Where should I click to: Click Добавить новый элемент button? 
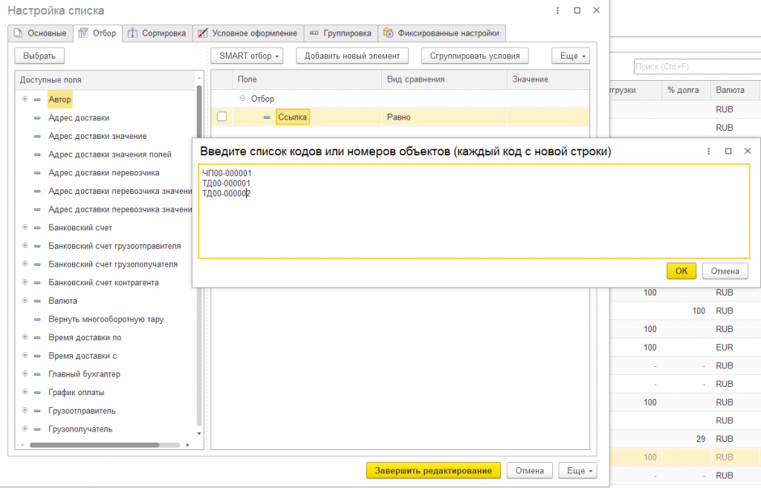pos(352,56)
